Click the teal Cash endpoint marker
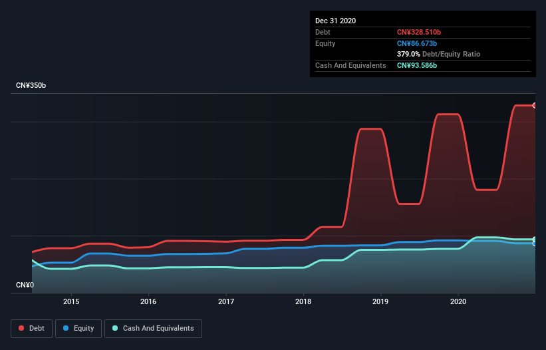Viewport: 546px width, 350px height. pyautogui.click(x=535, y=240)
